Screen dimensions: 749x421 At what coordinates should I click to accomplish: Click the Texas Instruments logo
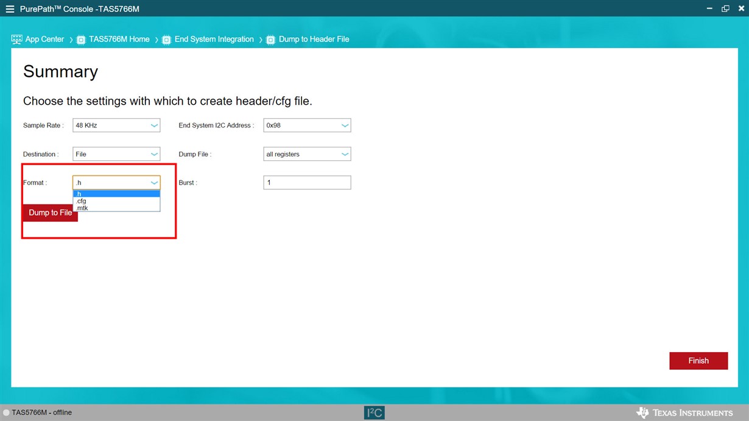684,412
